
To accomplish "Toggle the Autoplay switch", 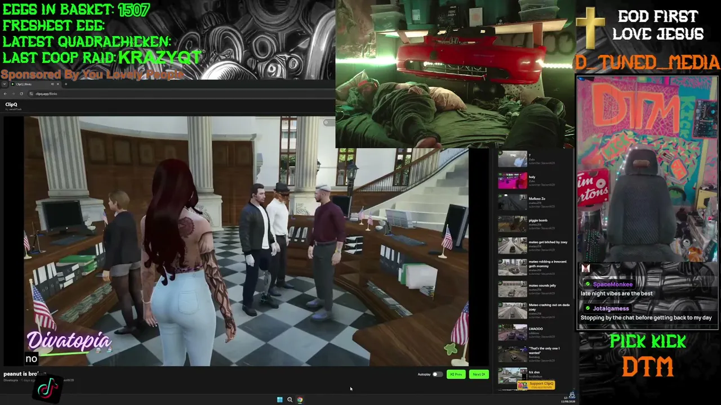I will point(437,374).
